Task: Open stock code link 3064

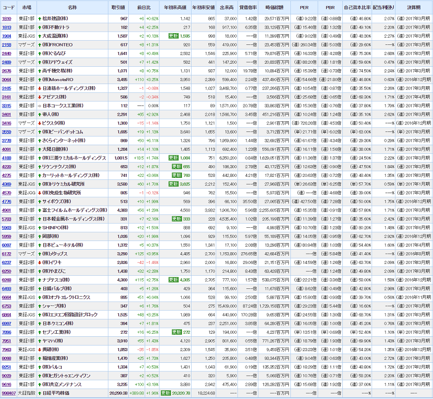Action: [7, 80]
